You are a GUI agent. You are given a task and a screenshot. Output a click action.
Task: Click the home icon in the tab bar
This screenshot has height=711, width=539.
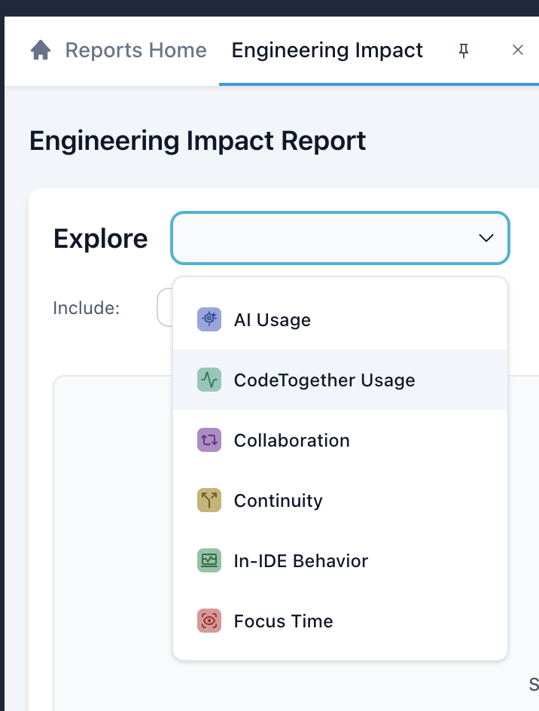pyautogui.click(x=40, y=50)
